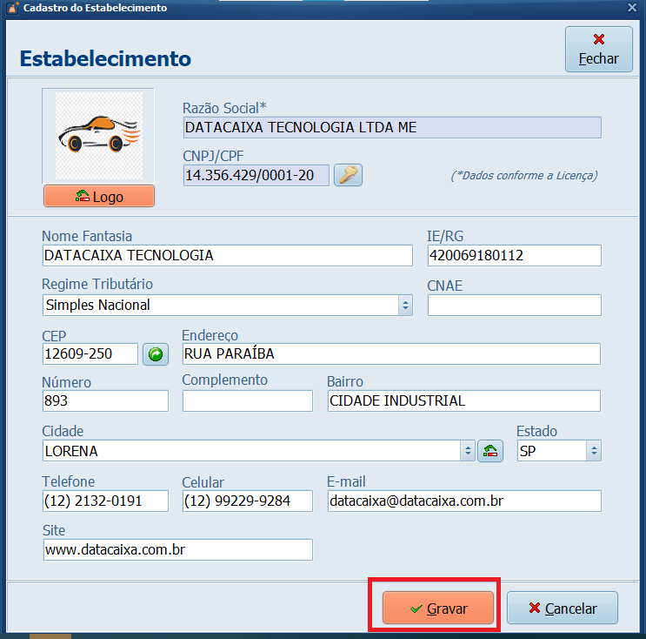Click the empty CNAE field
The height and width of the screenshot is (639, 646).
pyautogui.click(x=514, y=306)
